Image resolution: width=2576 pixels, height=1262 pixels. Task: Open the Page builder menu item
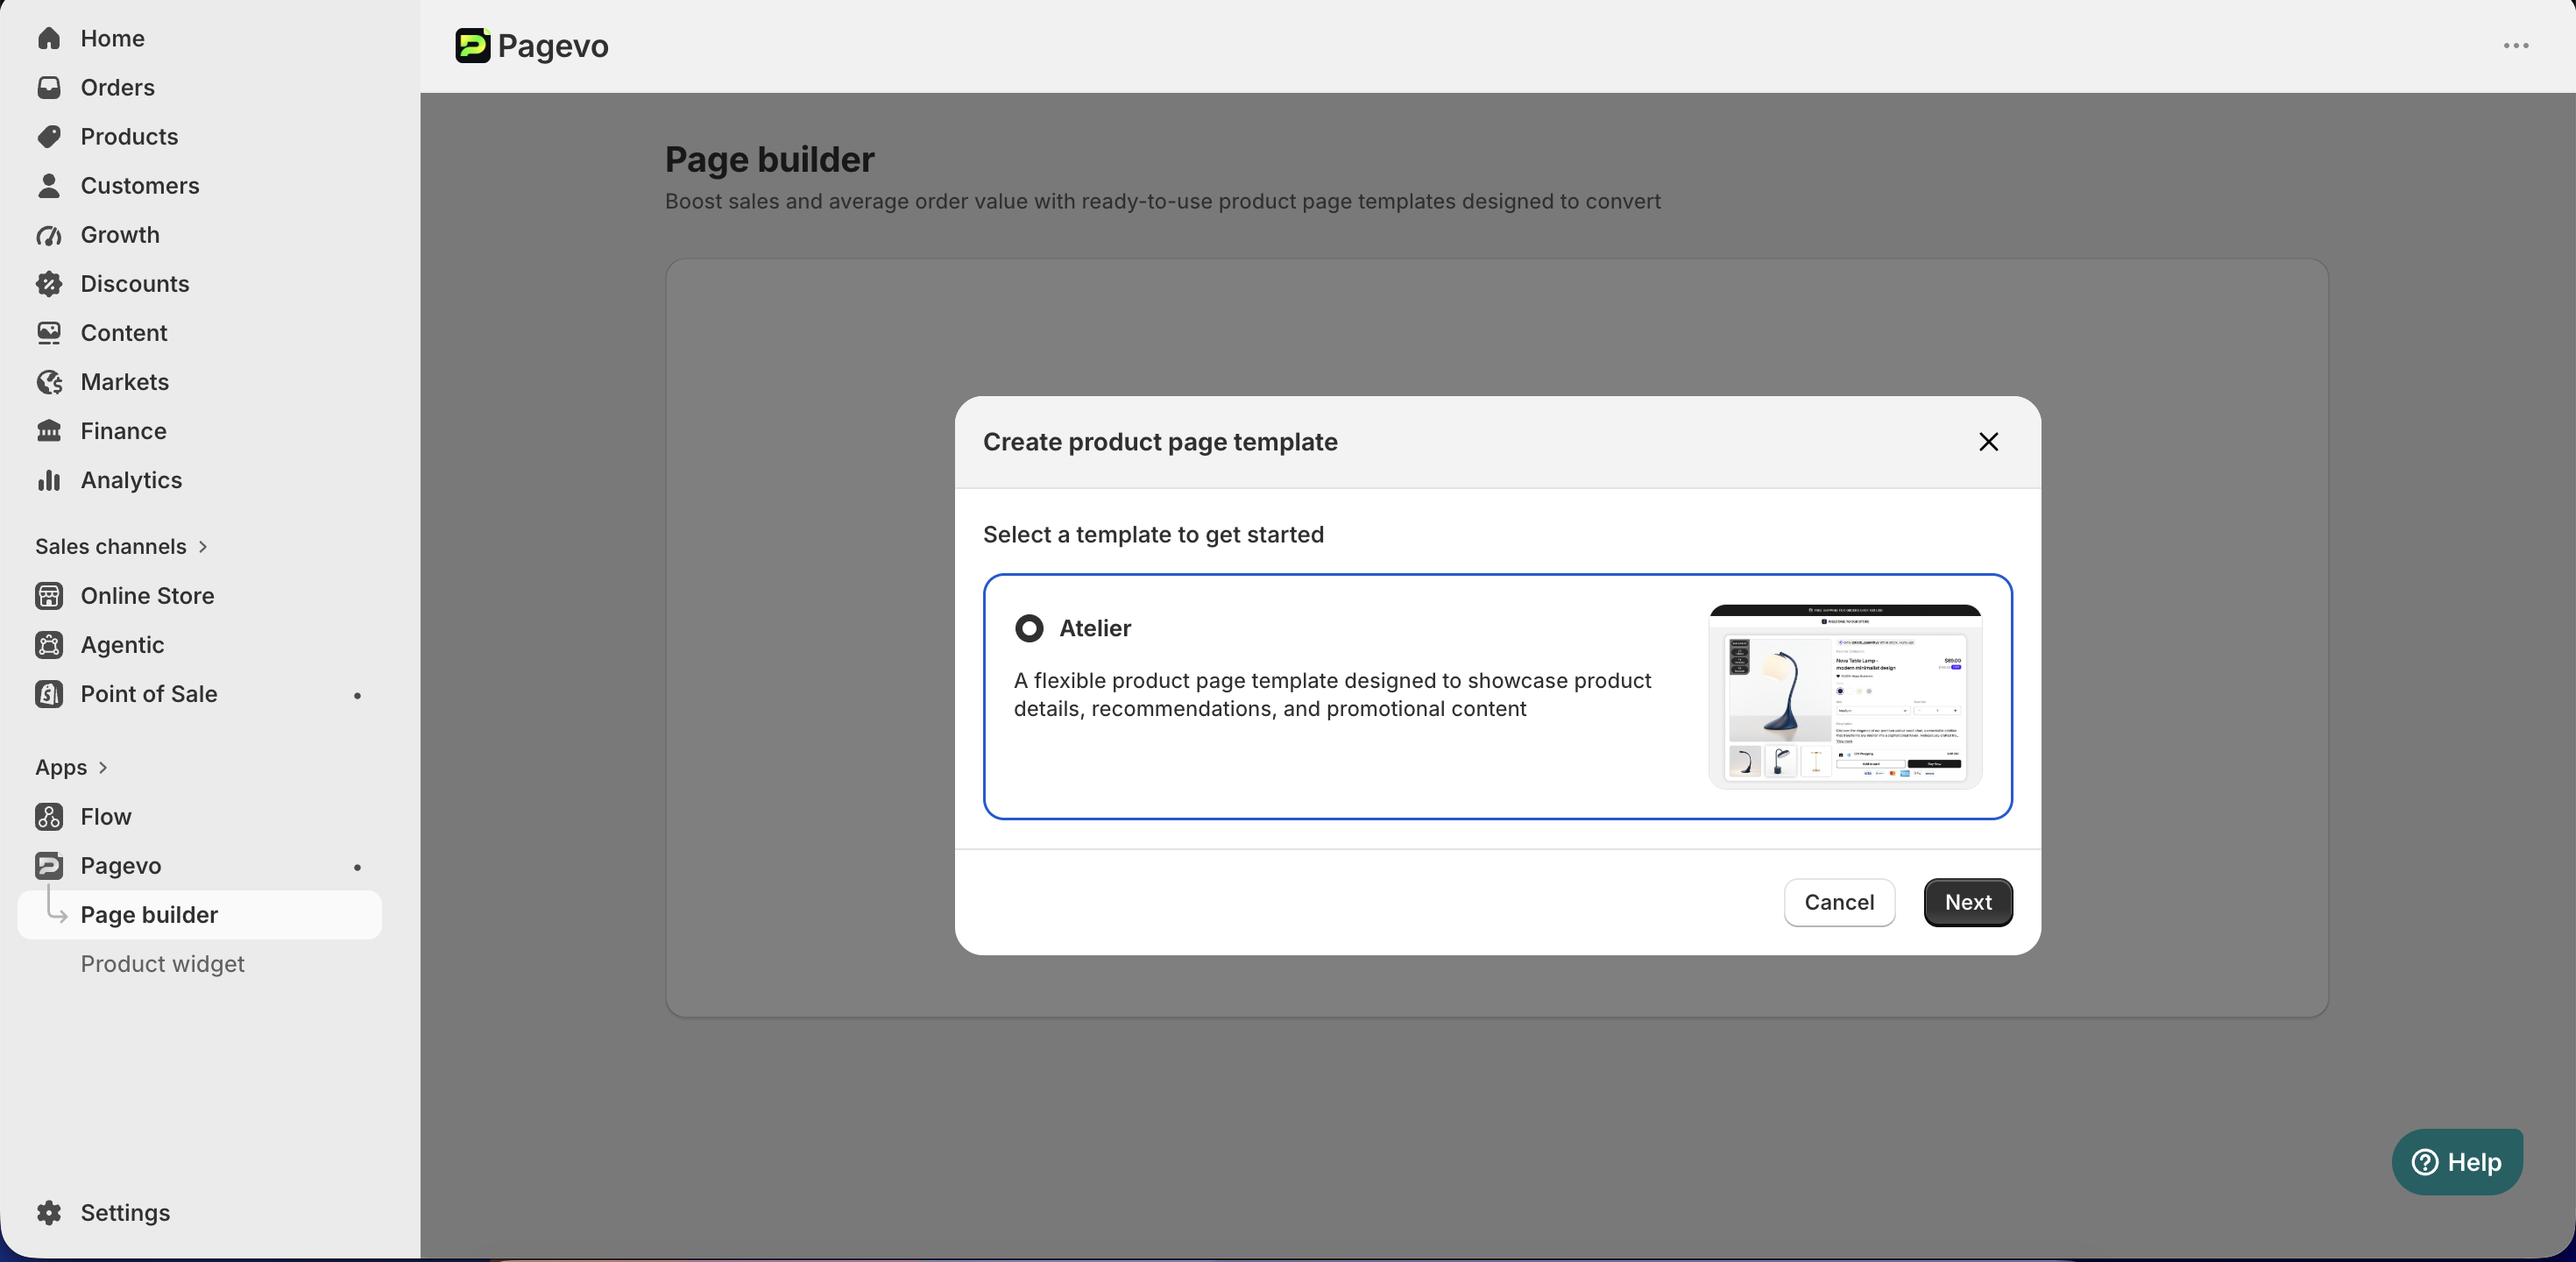point(200,914)
